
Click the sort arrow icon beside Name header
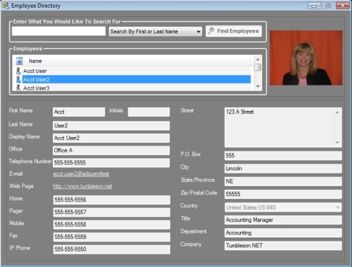pyautogui.click(x=20, y=61)
